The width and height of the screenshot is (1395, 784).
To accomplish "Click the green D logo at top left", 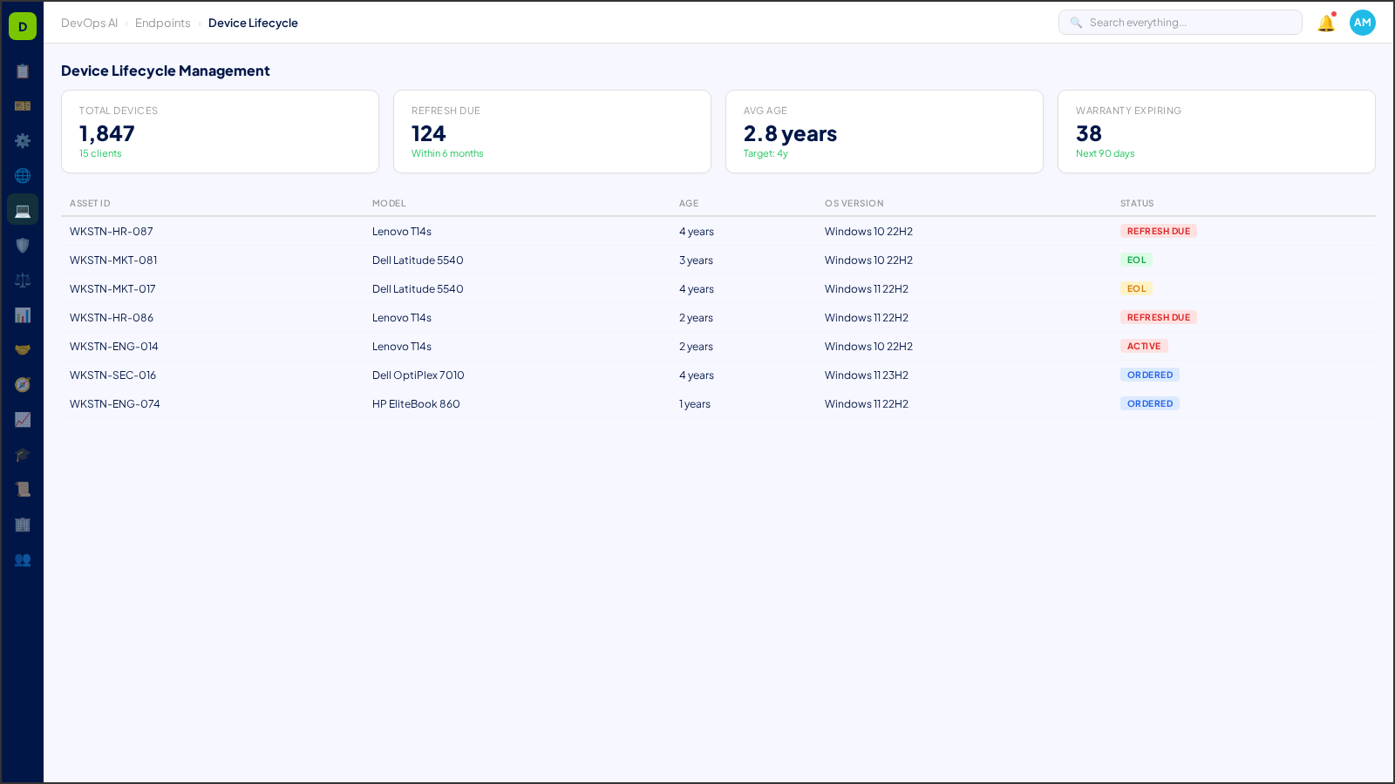I will [x=21, y=25].
